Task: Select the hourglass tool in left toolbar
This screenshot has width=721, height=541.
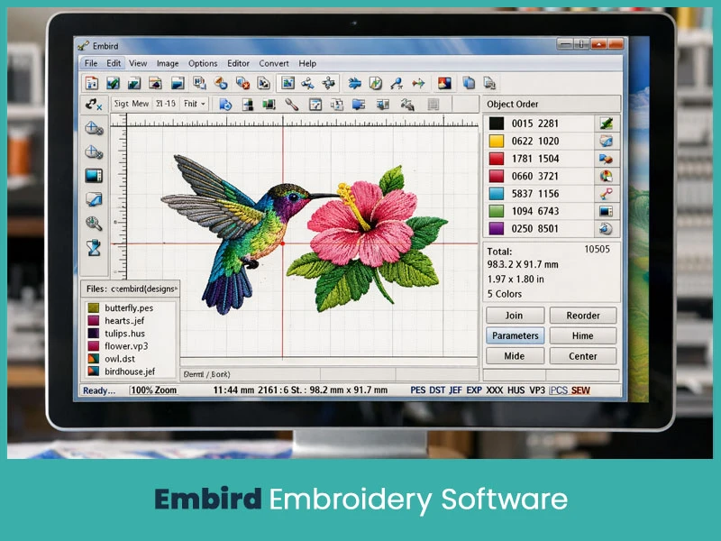Action: pos(94,247)
